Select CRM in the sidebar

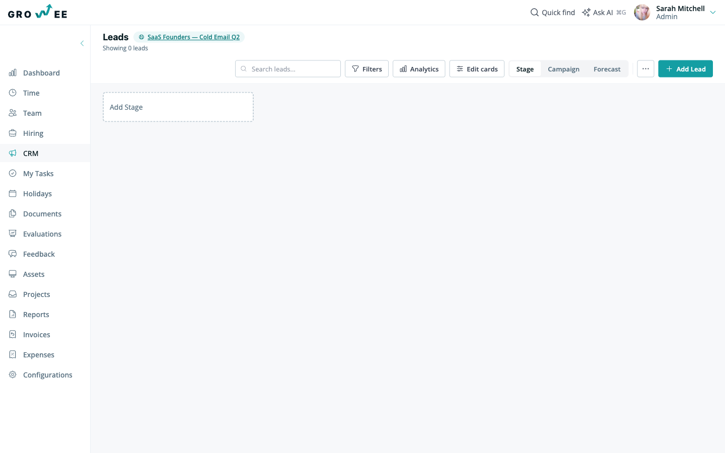pyautogui.click(x=45, y=154)
